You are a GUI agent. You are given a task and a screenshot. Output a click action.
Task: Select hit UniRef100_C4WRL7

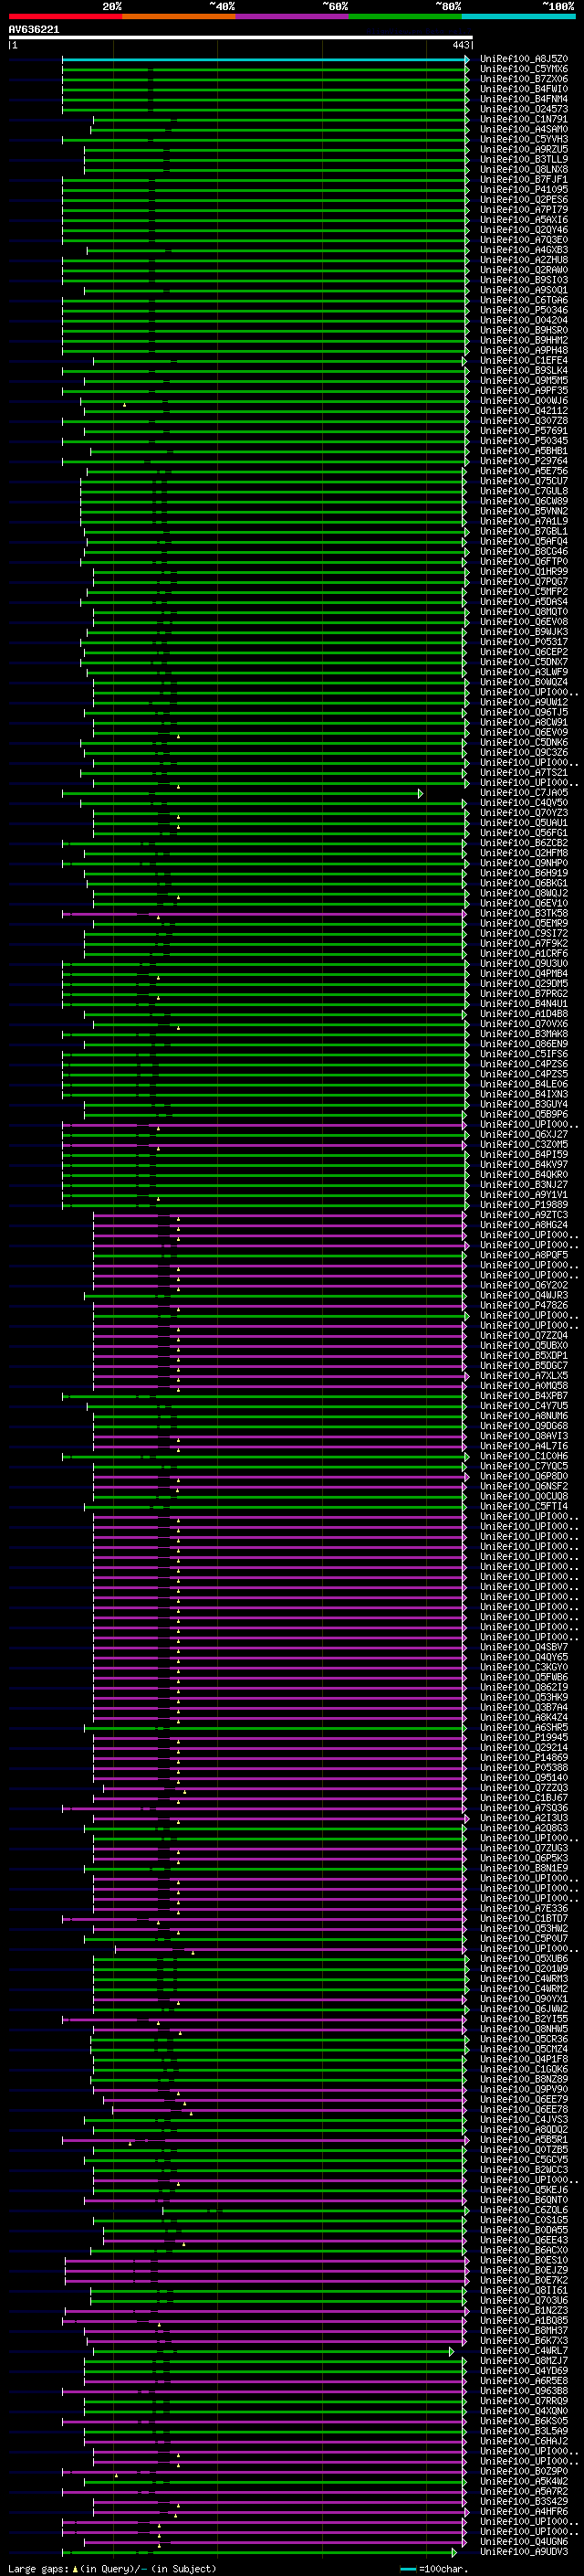524,2351
